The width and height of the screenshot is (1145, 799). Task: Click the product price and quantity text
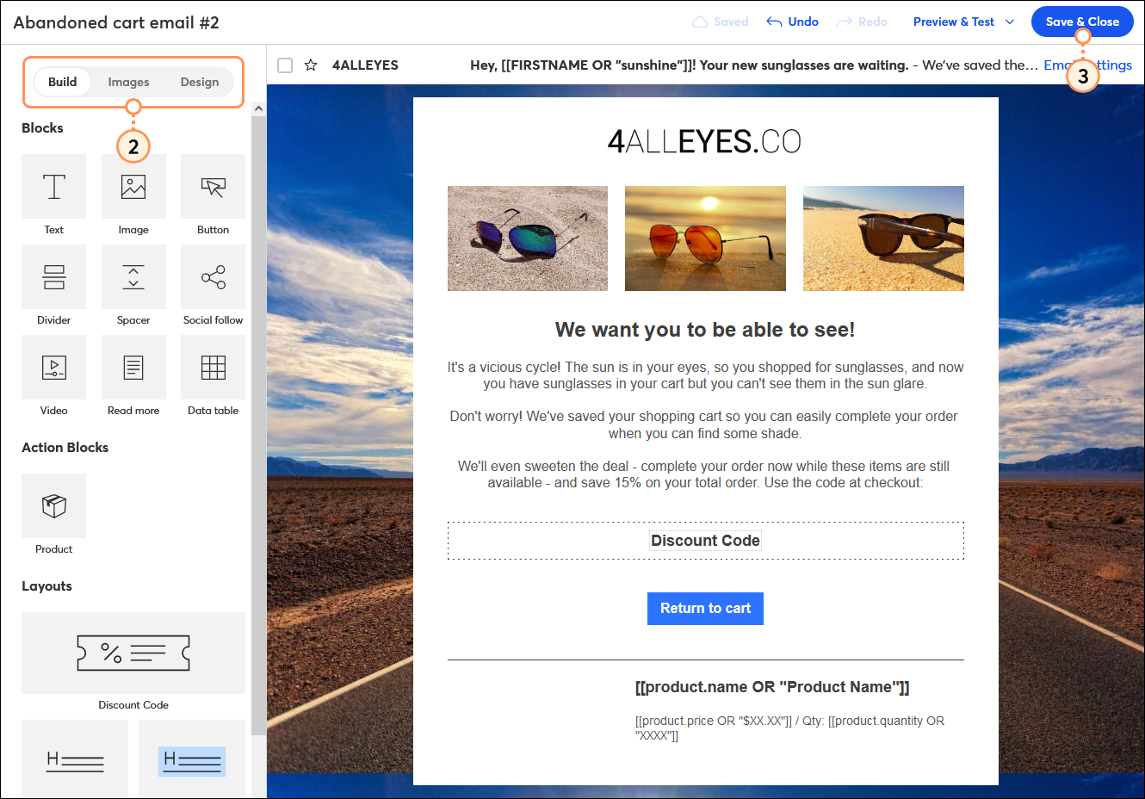tap(789, 728)
